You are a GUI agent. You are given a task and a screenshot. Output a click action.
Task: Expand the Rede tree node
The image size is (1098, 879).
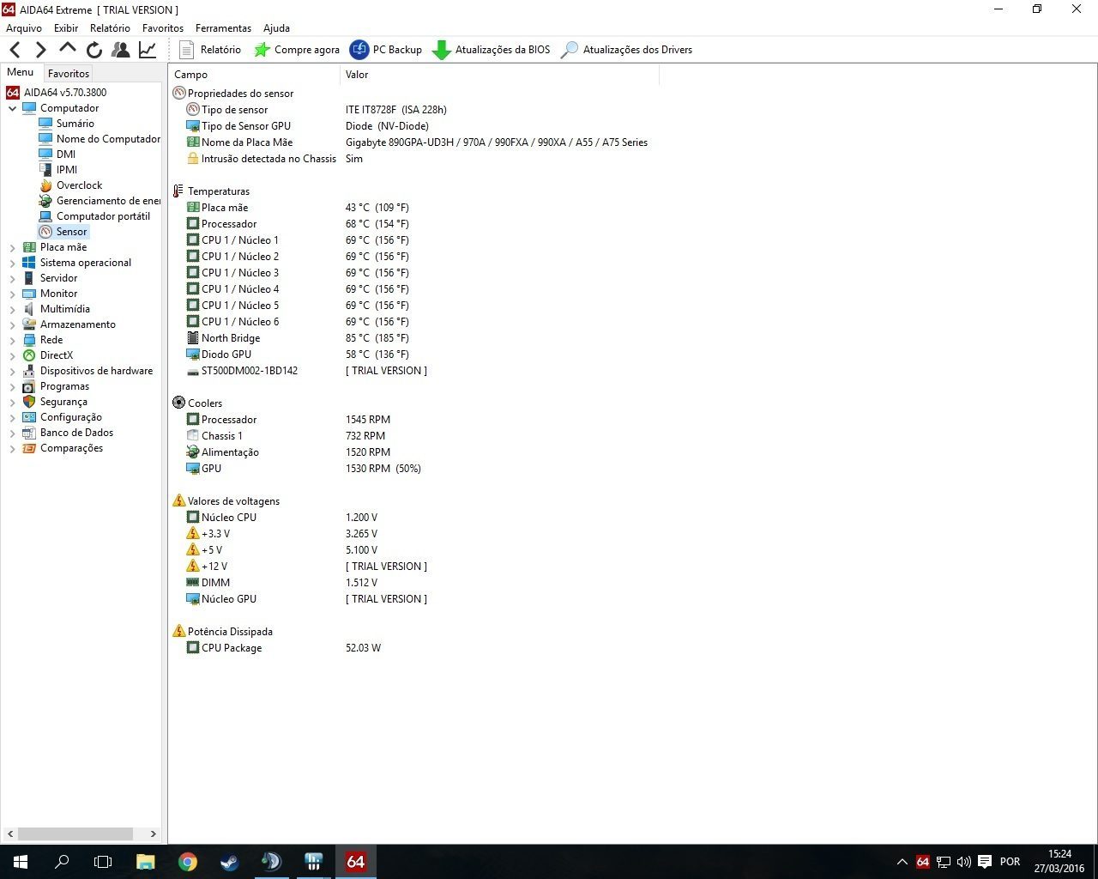[12, 340]
